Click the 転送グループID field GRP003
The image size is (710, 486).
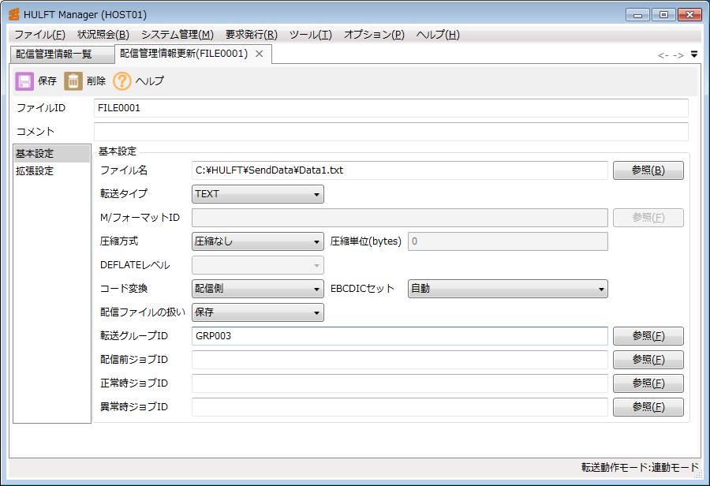pyautogui.click(x=399, y=336)
